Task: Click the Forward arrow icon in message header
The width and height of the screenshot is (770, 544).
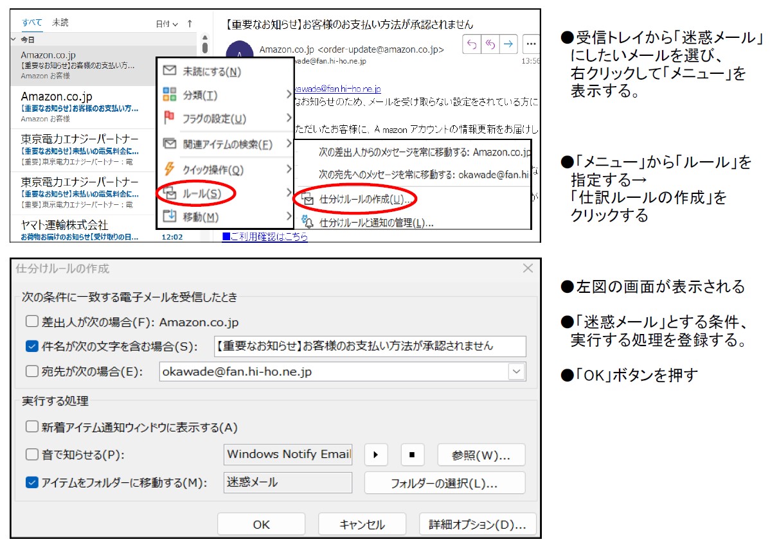Action: (x=508, y=44)
